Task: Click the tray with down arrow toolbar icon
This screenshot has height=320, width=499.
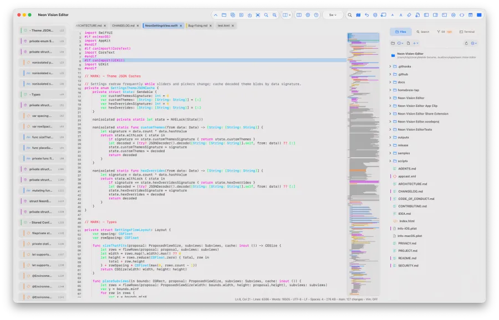Action: (x=250, y=15)
